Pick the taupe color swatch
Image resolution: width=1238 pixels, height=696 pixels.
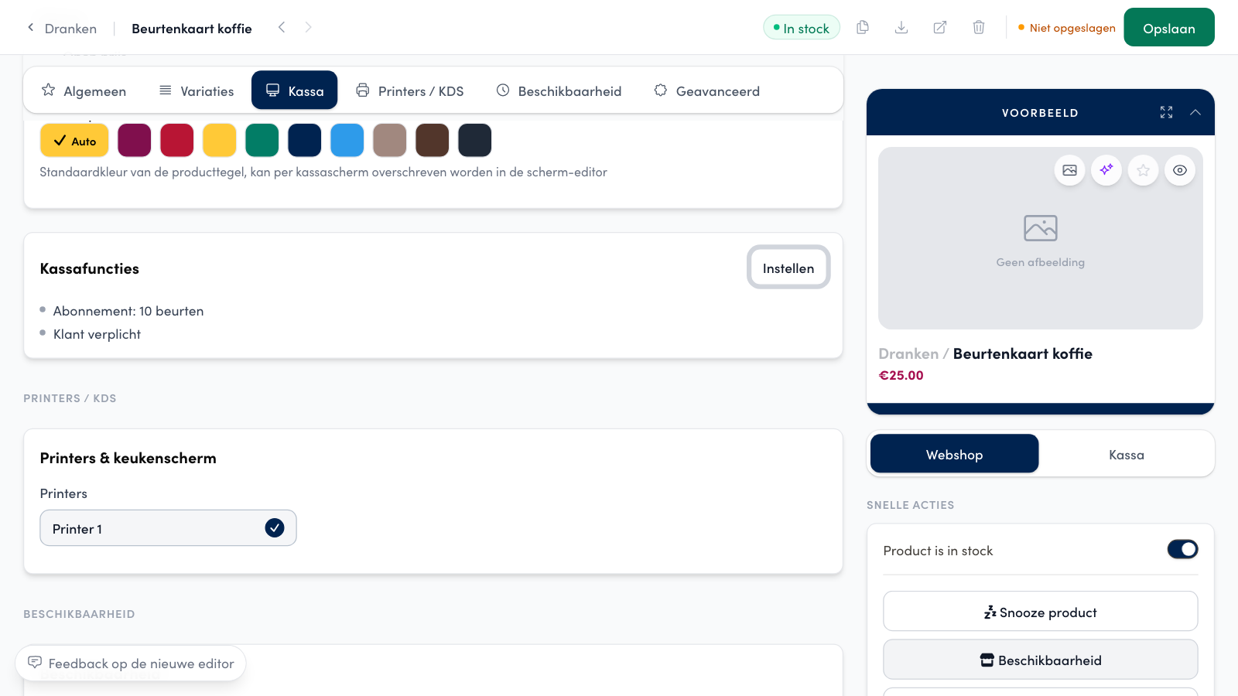390,140
